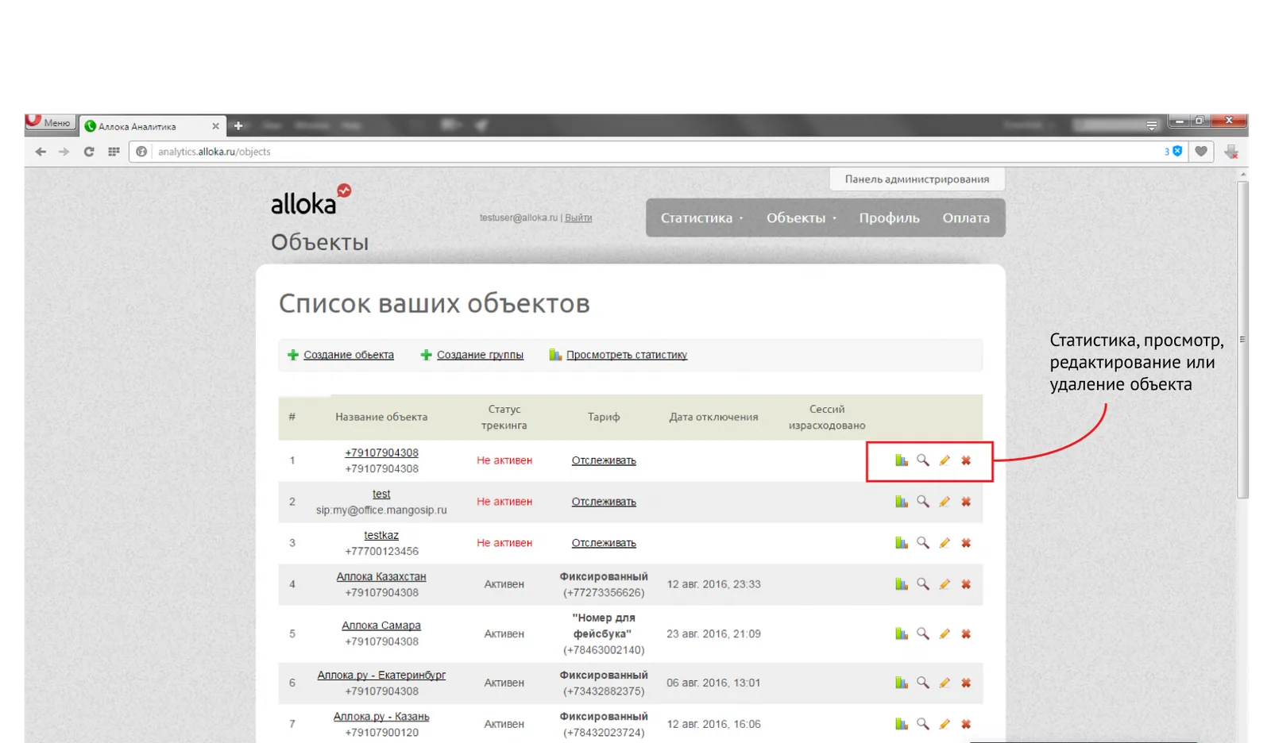Click Панель администрирования button
The width and height of the screenshot is (1271, 743).
917,179
